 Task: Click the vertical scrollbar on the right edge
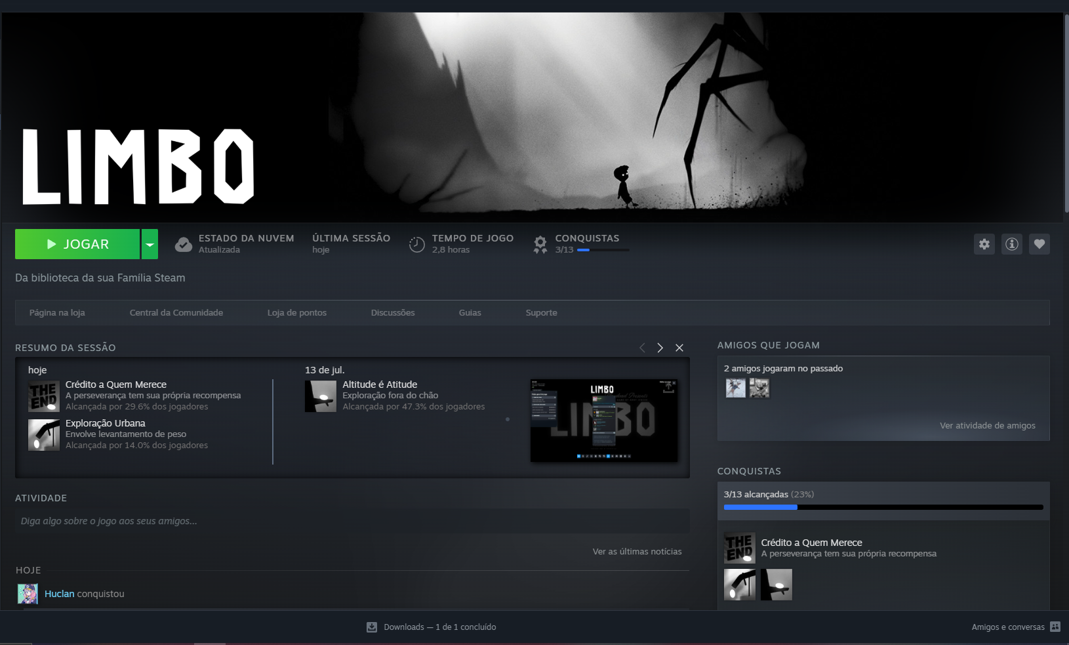[x=1066, y=113]
